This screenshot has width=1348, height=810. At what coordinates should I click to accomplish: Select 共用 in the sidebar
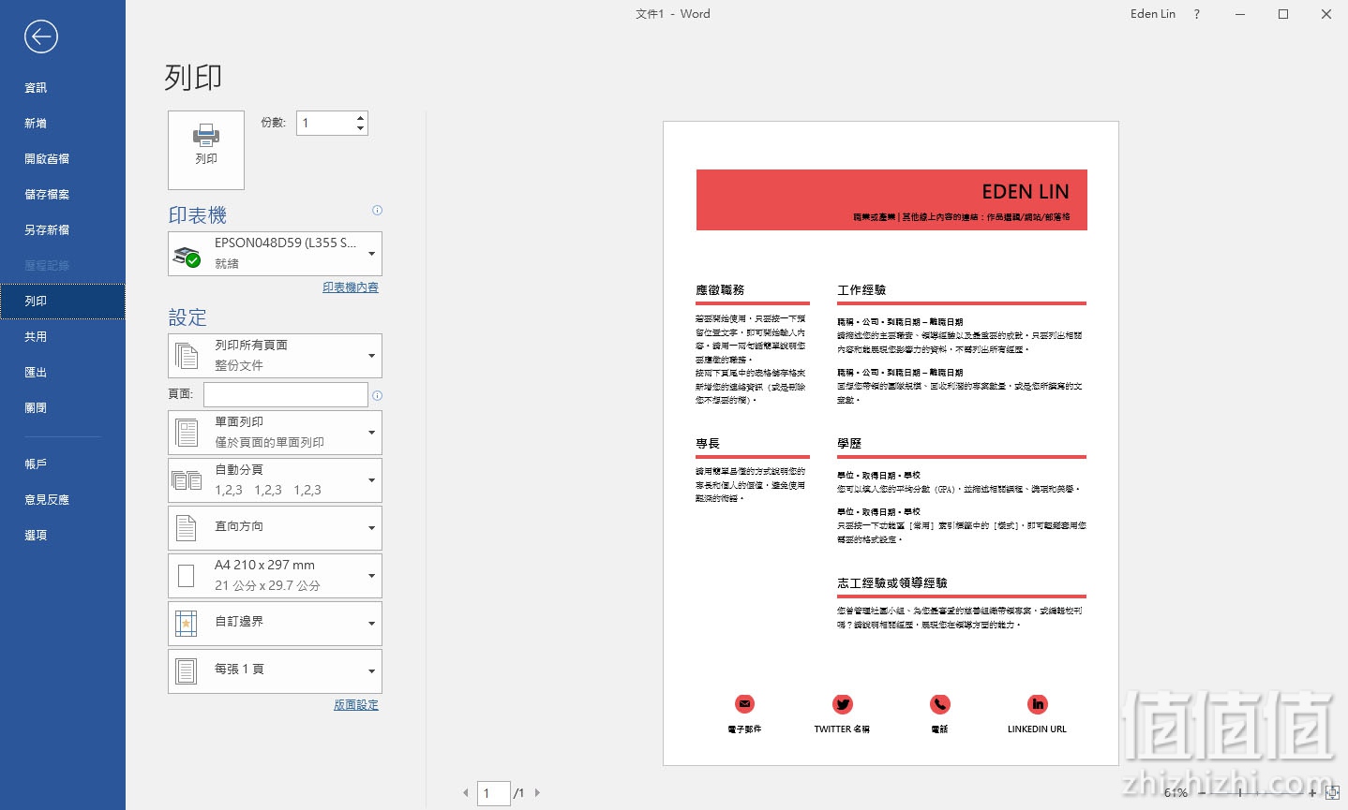(63, 337)
